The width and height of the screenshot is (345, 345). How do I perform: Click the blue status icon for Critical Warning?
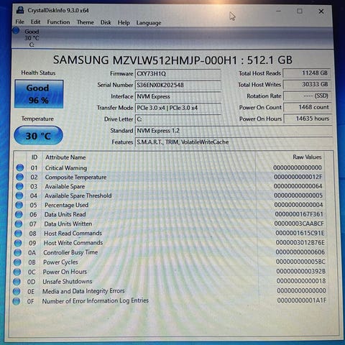coord(20,167)
